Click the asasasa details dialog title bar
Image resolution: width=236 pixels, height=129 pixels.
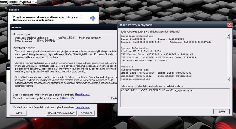pyautogui.click(x=64, y=27)
